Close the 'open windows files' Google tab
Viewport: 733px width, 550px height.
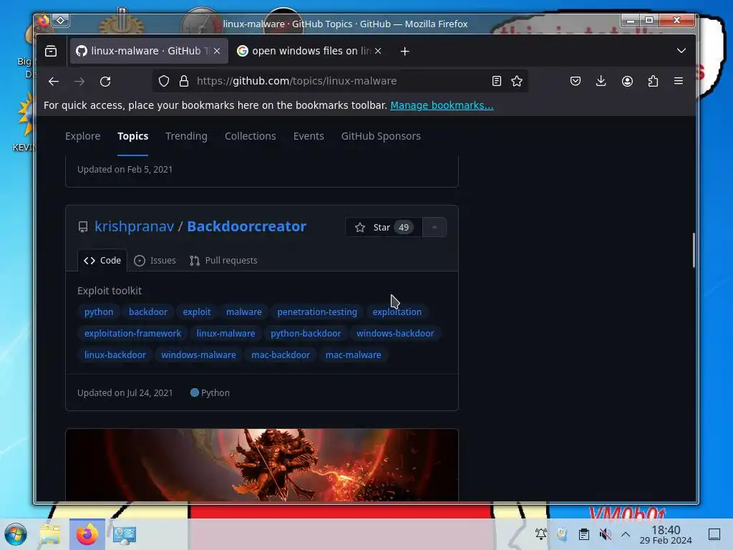[378, 51]
